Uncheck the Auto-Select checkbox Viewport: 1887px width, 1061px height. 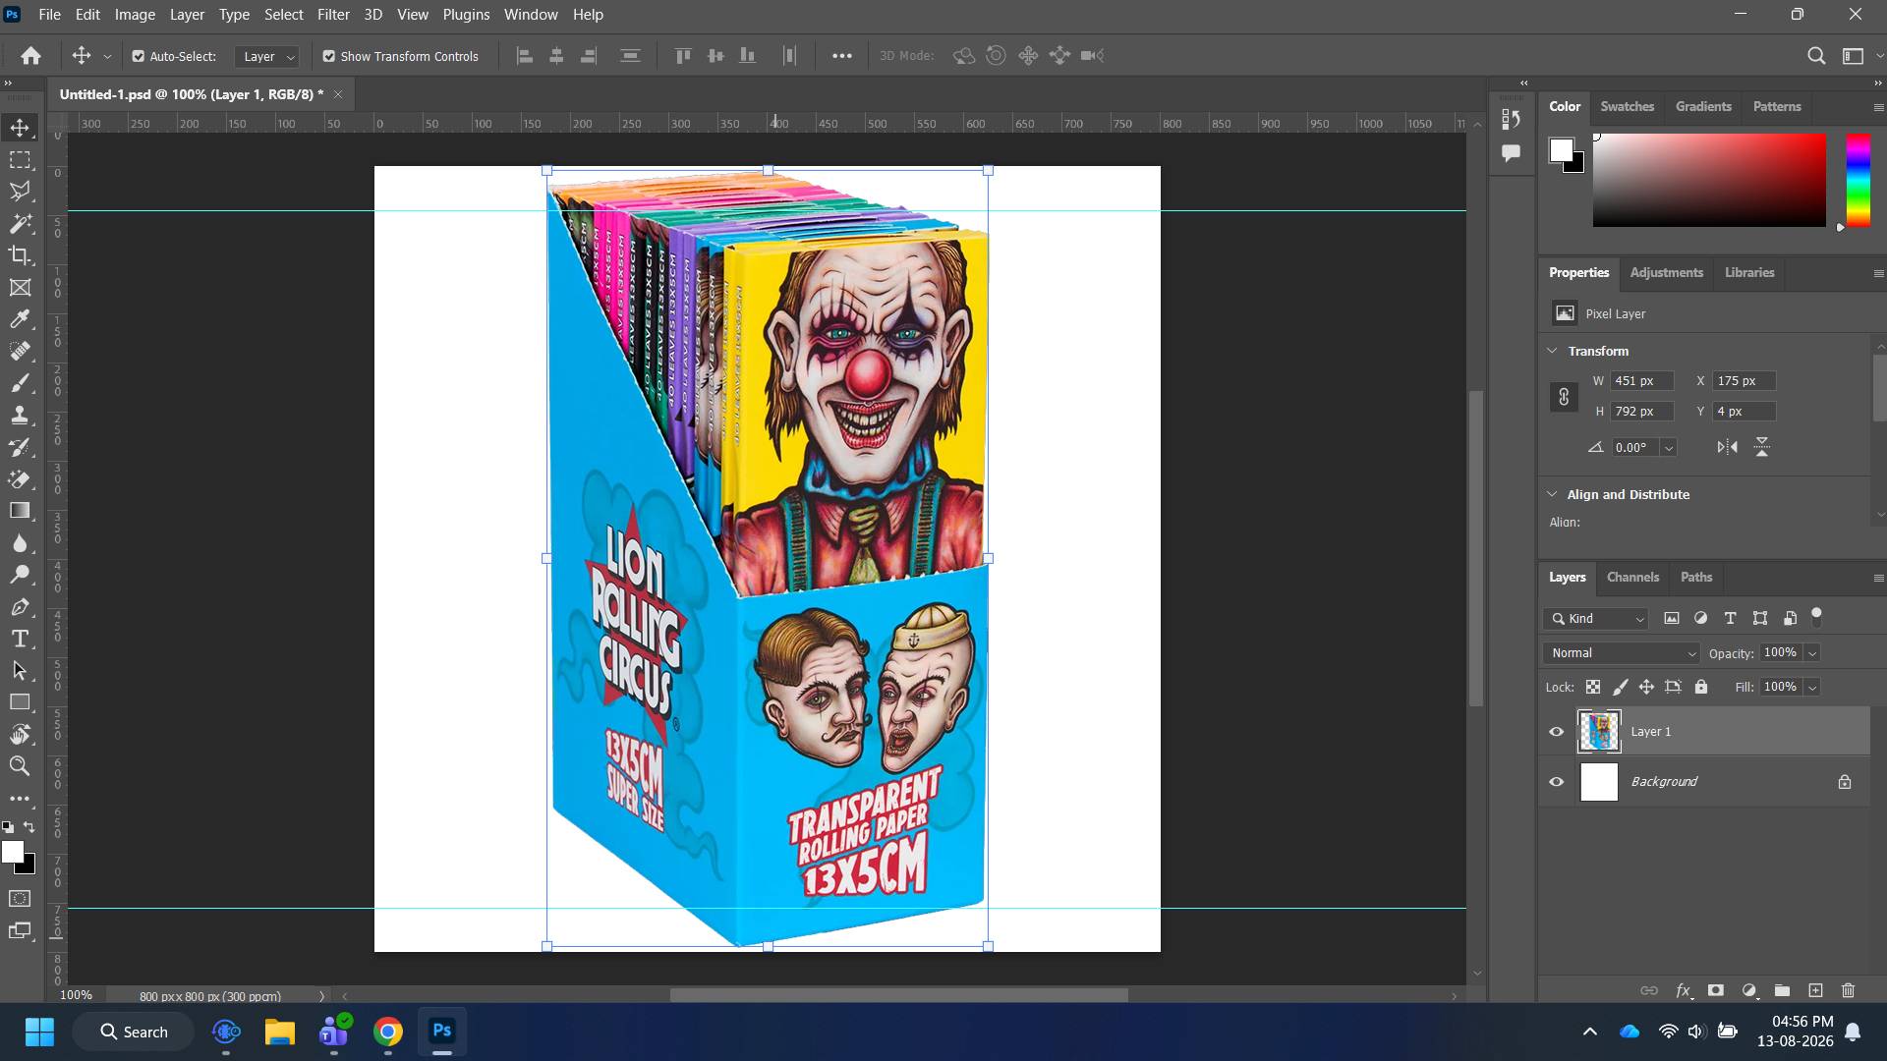(139, 56)
